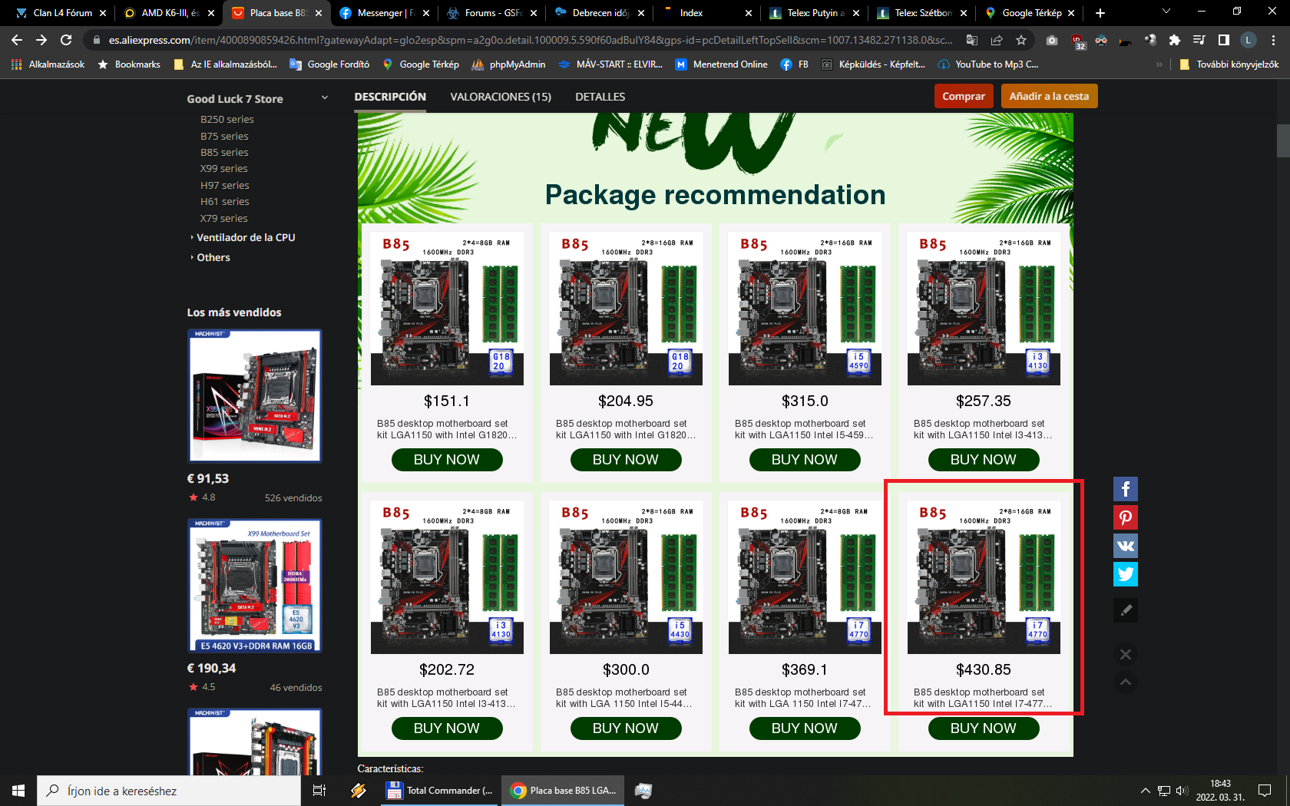This screenshot has width=1290, height=806.
Task: Open X99 series category link
Action: [224, 168]
